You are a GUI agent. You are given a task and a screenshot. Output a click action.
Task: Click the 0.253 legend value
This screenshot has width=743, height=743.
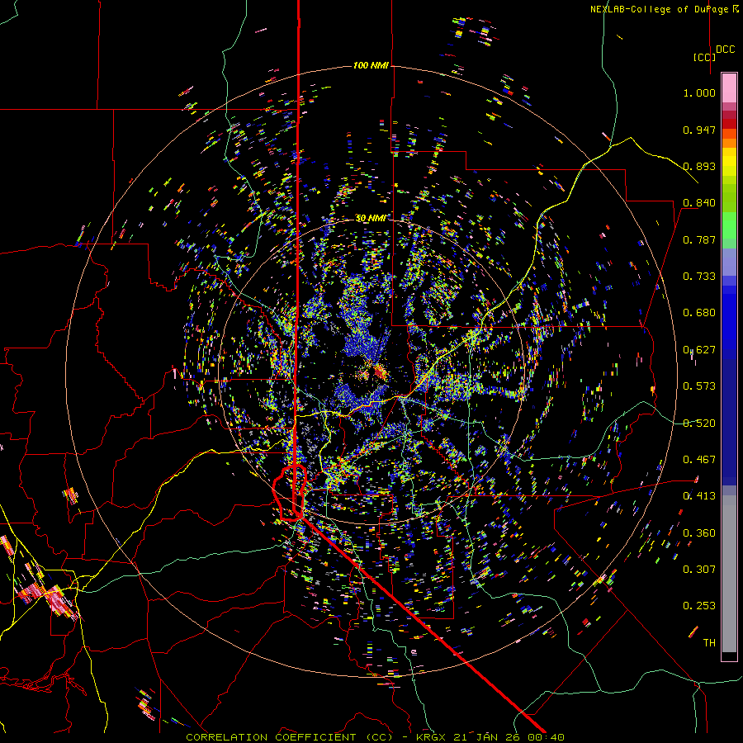[699, 606]
